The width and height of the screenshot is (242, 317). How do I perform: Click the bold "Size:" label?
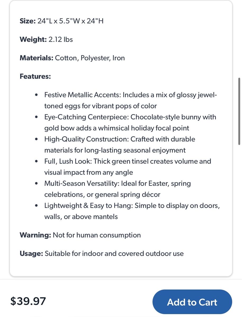[28, 21]
